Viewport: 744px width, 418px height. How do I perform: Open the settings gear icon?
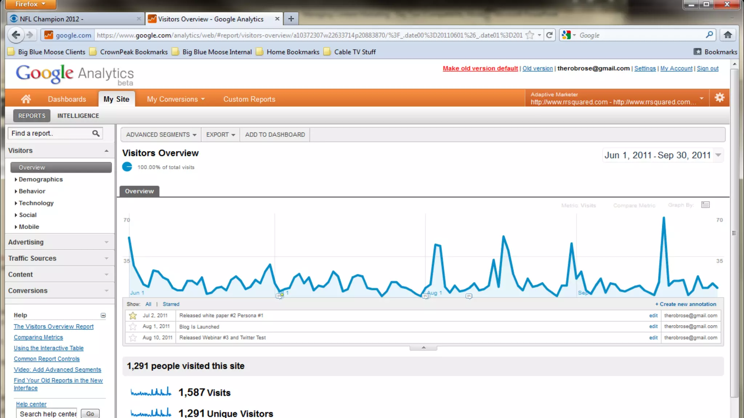pos(719,98)
